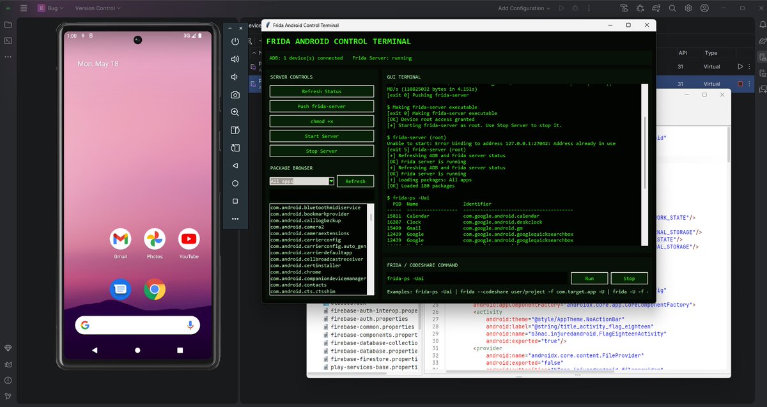767x407 pixels.
Task: Click the package search field above list
Action: click(322, 196)
